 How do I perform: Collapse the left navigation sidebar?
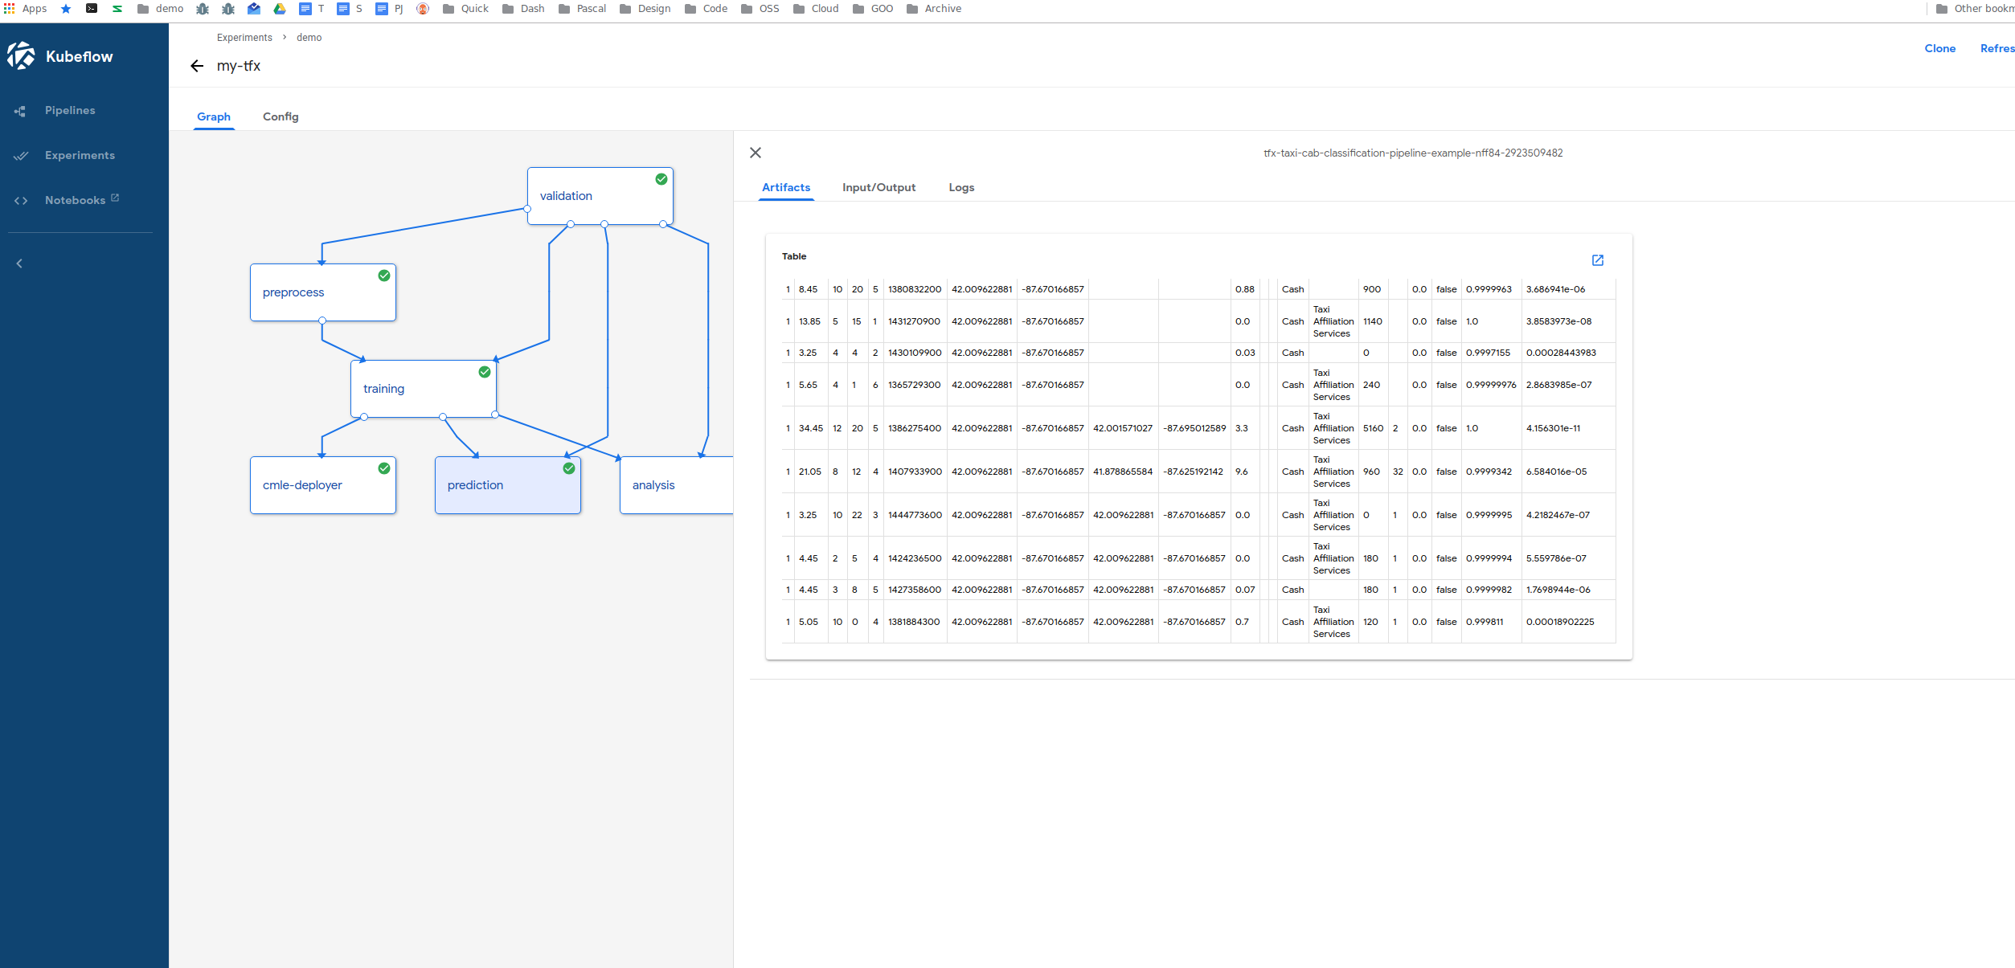point(18,263)
